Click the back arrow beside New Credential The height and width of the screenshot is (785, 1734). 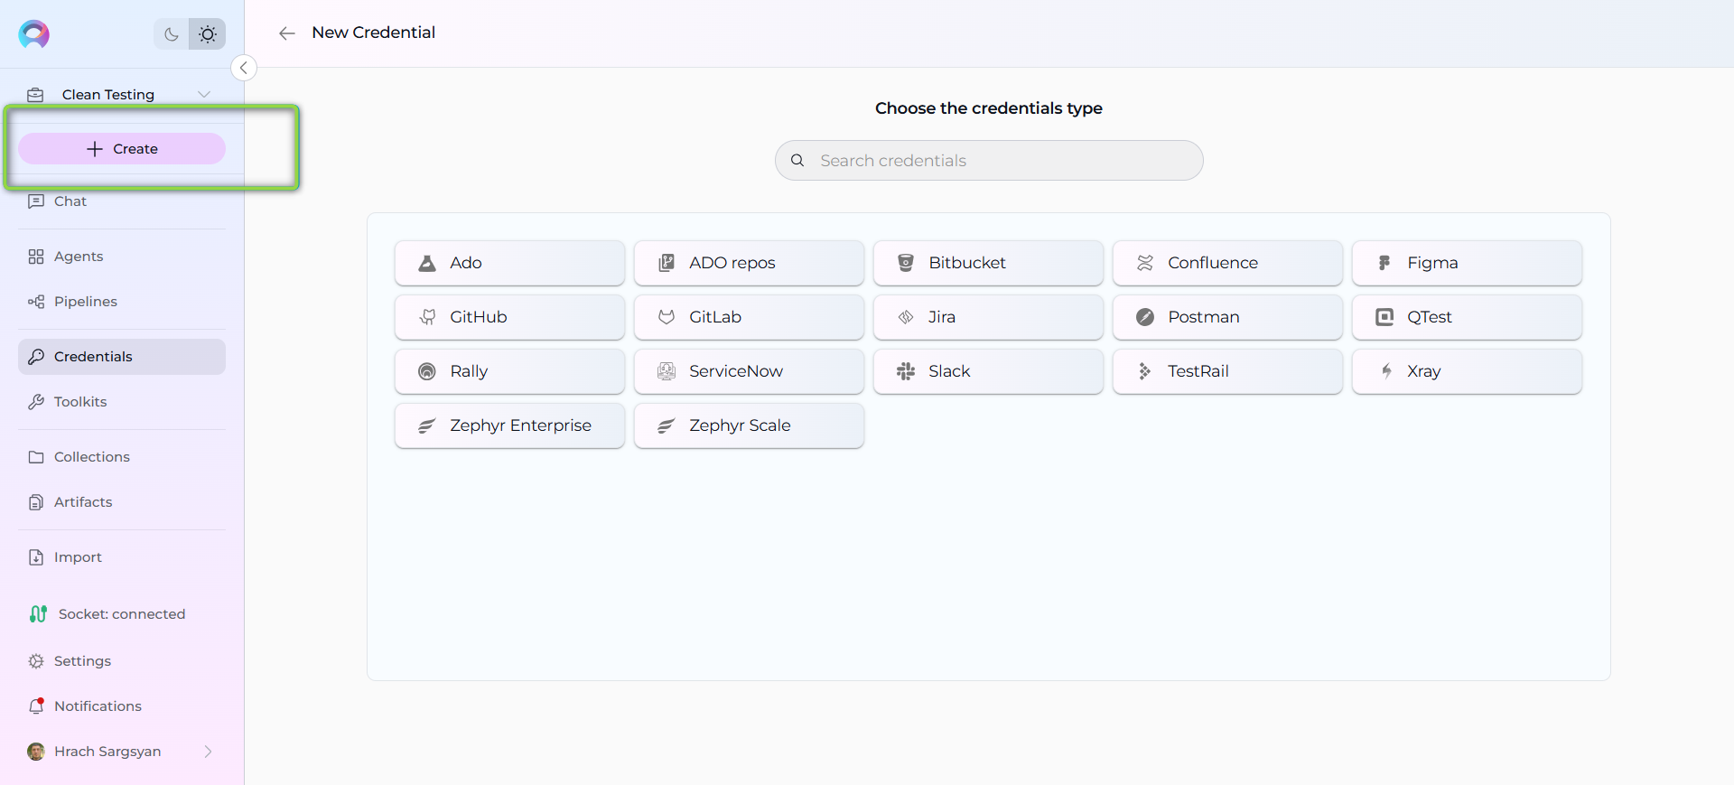[287, 33]
